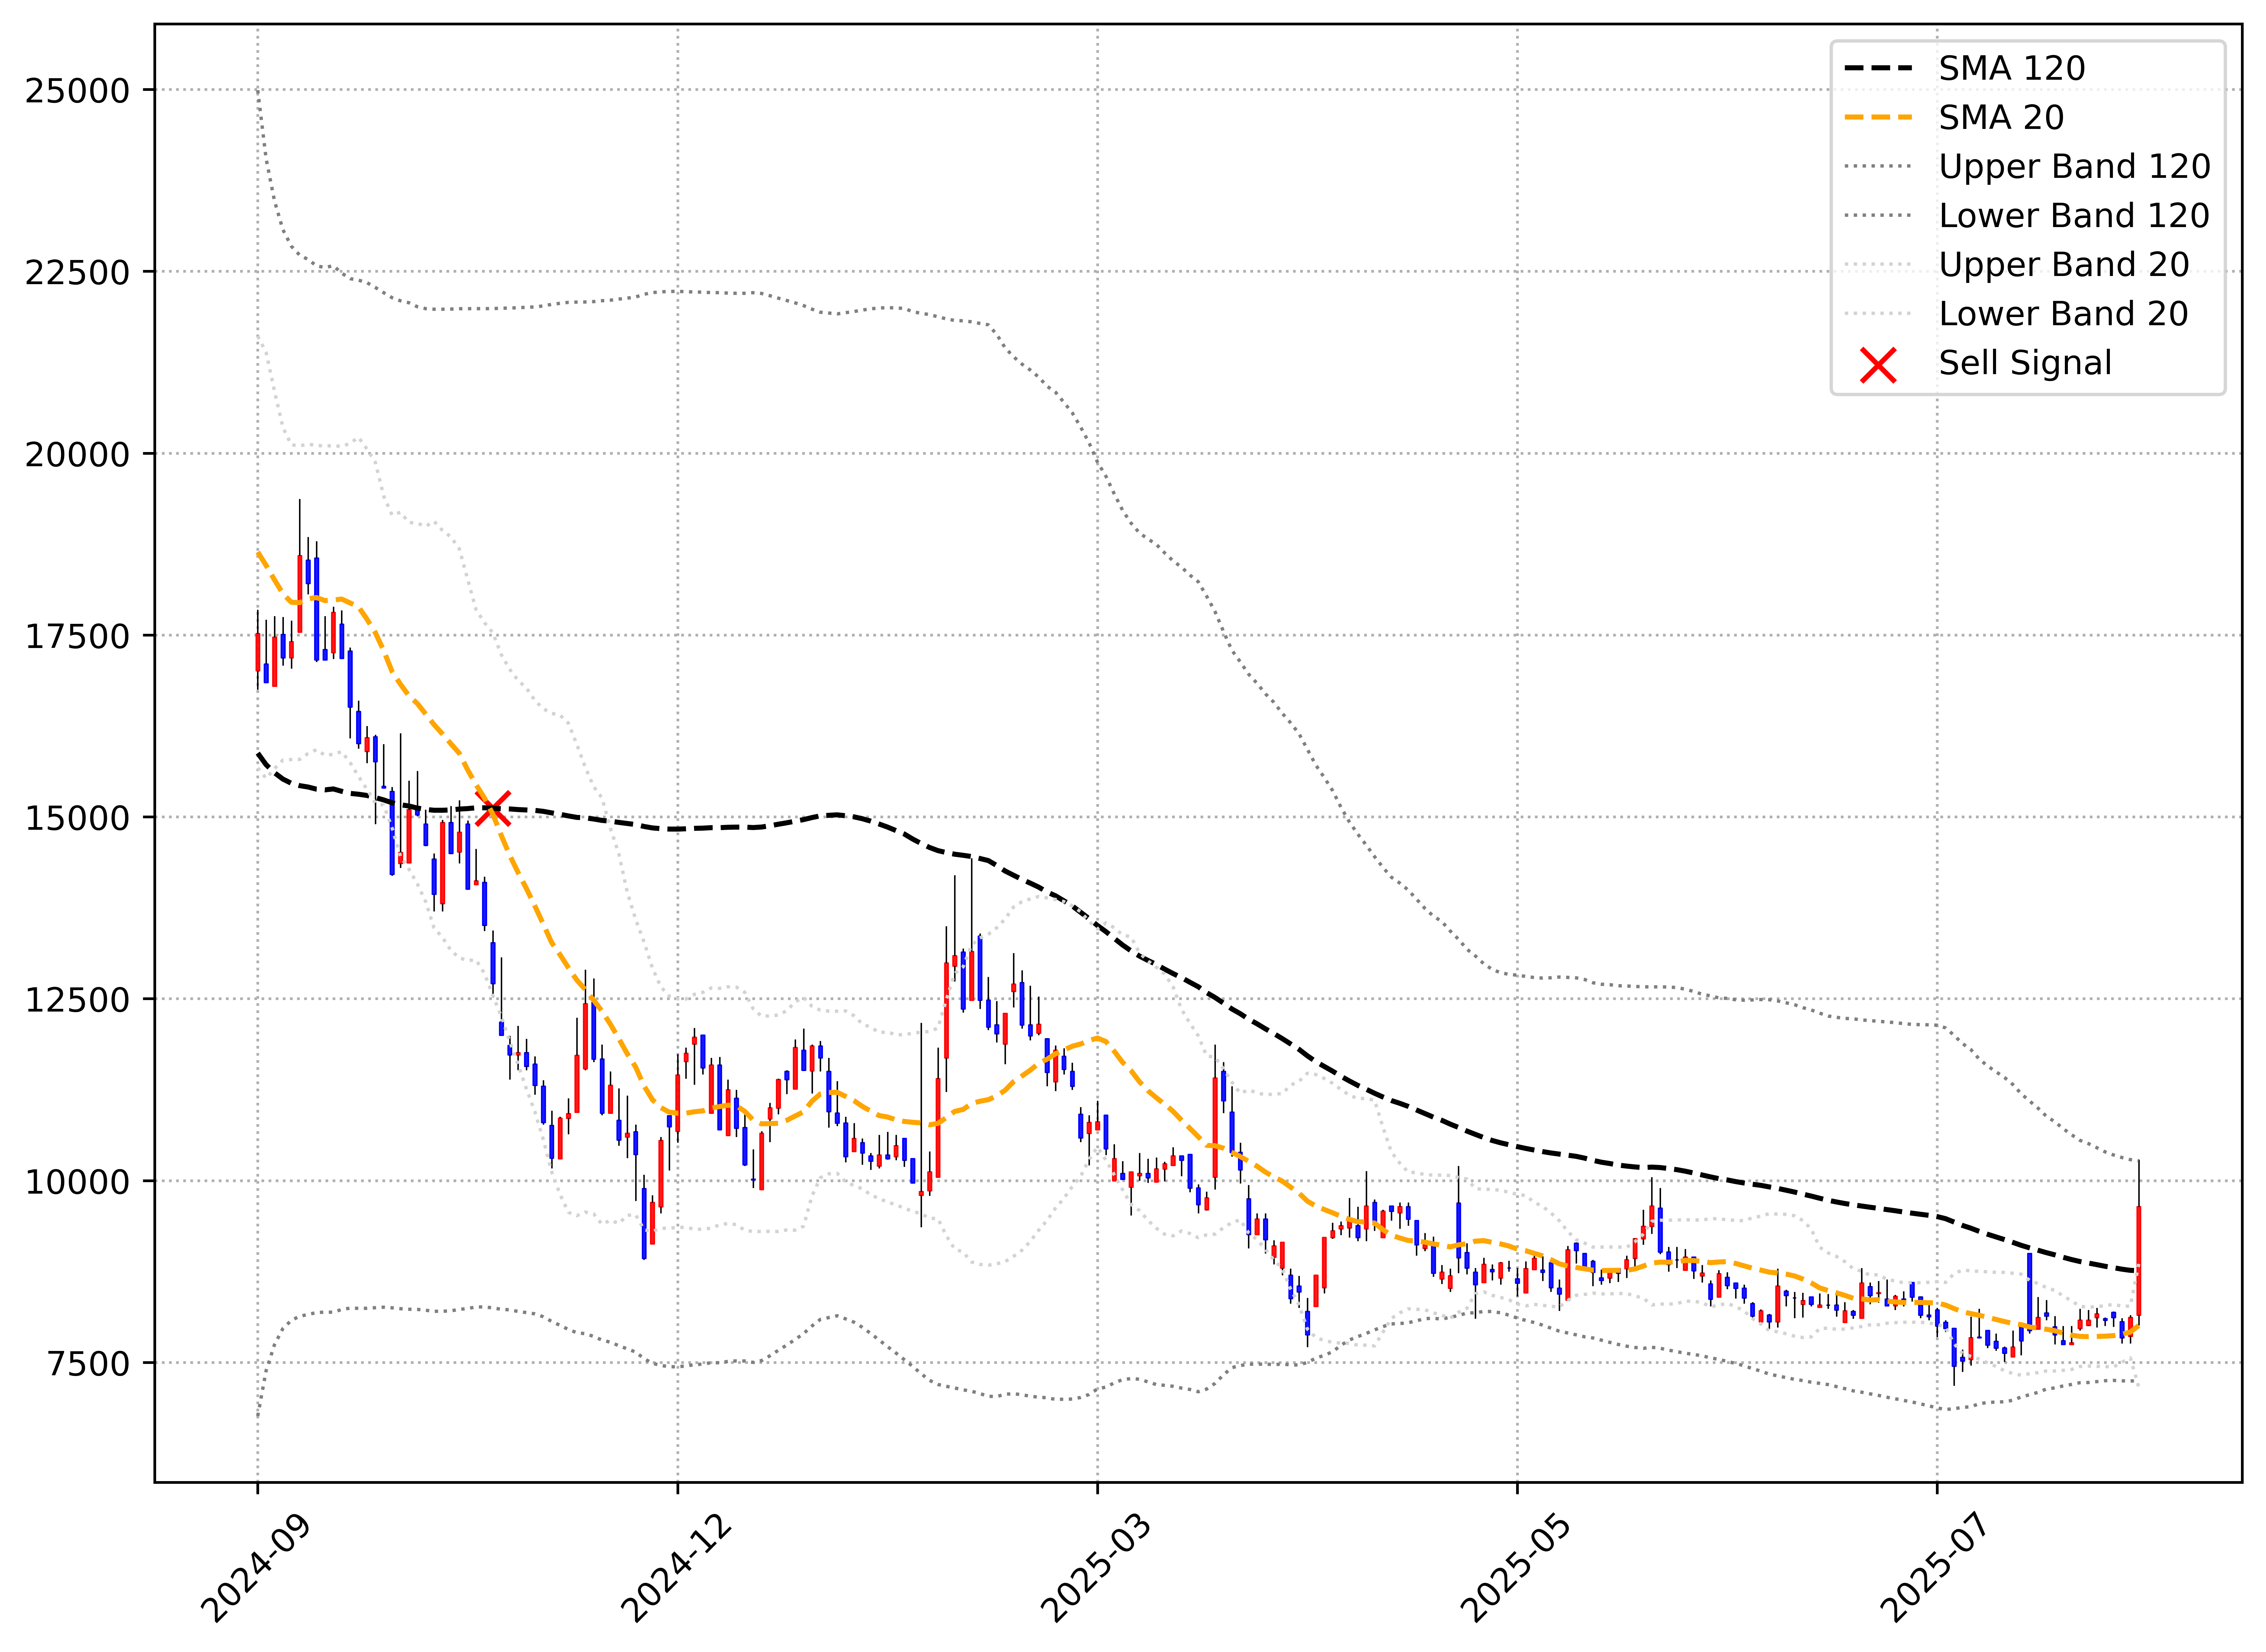This screenshot has height=1652, width=2266.
Task: Click the 2025-03 x-axis date label
Action: click(1096, 1568)
